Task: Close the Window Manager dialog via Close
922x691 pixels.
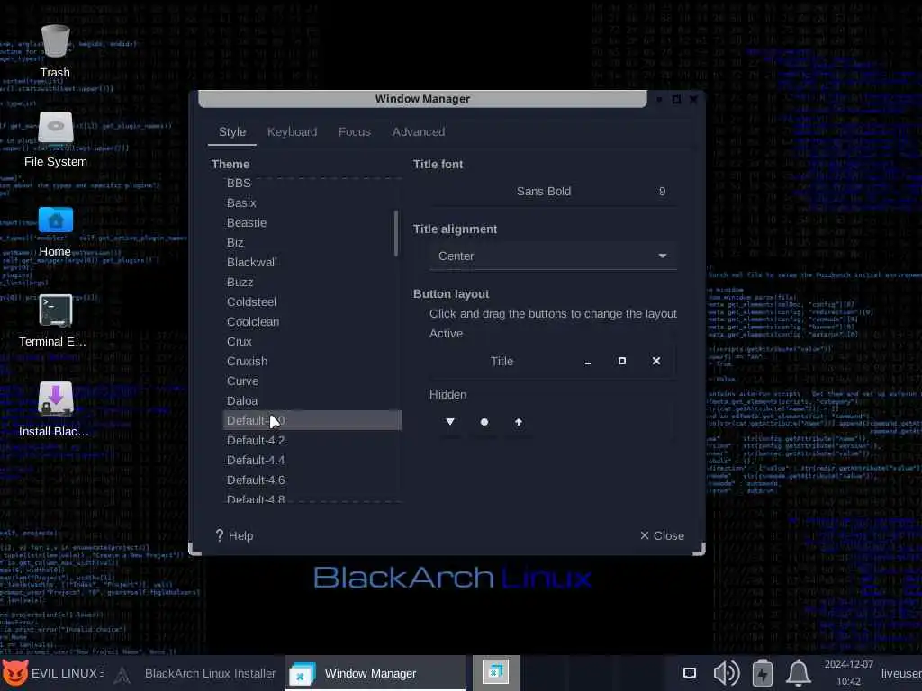Action: 662,536
